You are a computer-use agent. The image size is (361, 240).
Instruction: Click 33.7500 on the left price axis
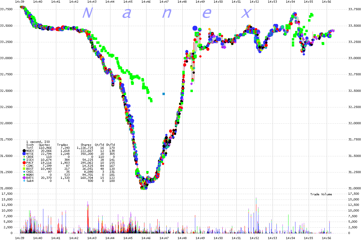7,10
